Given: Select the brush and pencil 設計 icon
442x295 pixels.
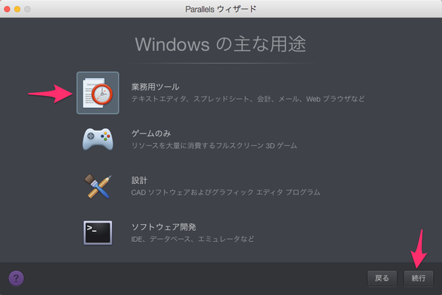Looking at the screenshot, I should [98, 187].
